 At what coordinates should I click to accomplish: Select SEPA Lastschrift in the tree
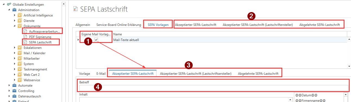pos(40,42)
